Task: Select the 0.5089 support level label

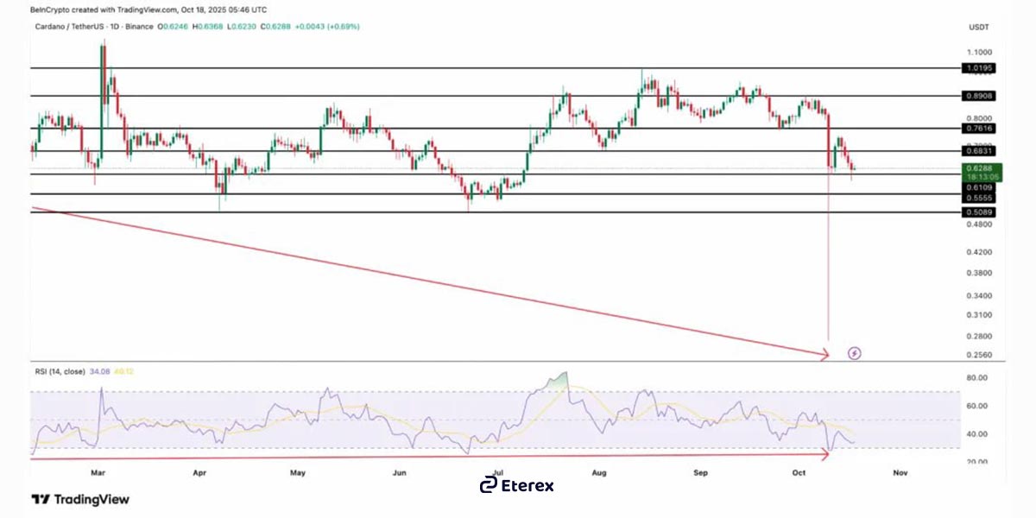Action: point(977,212)
